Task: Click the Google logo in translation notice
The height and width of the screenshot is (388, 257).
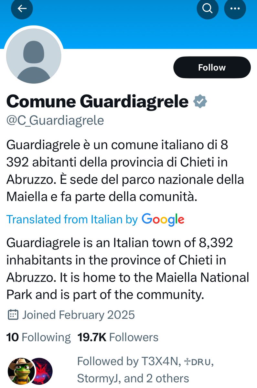Action: coord(163,220)
